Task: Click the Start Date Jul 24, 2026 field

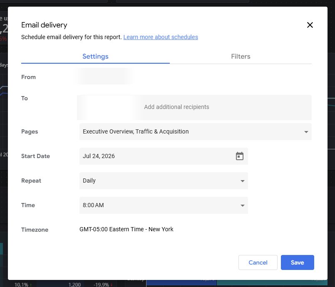Action: point(164,156)
